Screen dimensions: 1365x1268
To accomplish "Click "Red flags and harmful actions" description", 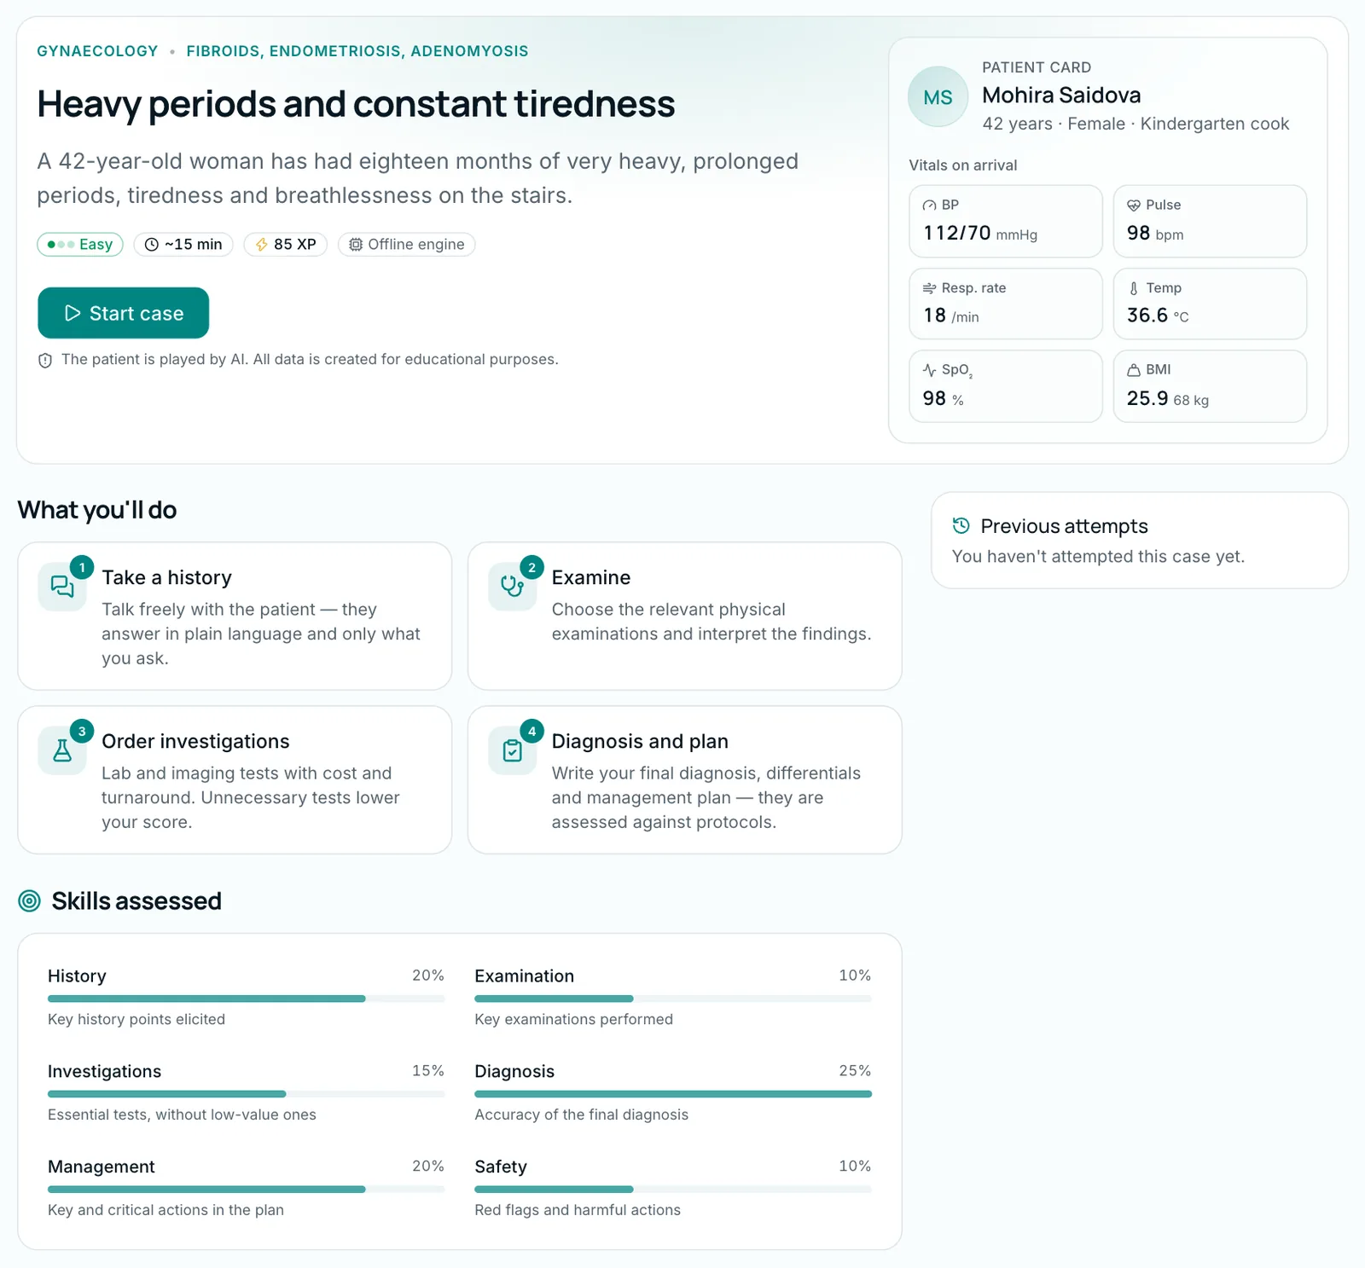I will (578, 1210).
